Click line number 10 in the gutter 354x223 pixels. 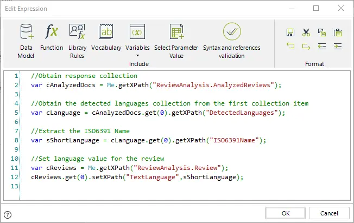15,159
